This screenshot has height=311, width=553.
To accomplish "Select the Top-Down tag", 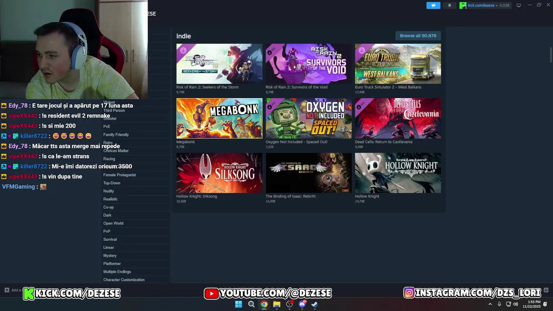I will pos(112,183).
